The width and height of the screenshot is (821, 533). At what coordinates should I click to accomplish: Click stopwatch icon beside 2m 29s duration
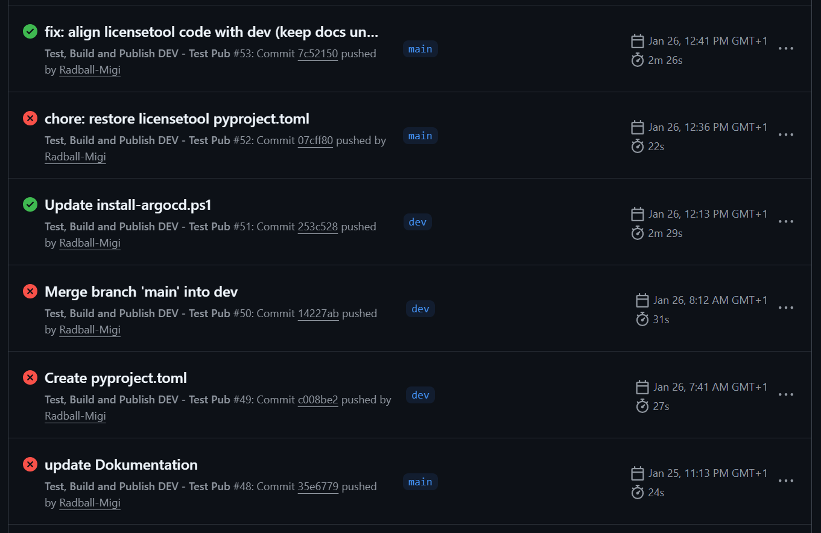point(637,233)
